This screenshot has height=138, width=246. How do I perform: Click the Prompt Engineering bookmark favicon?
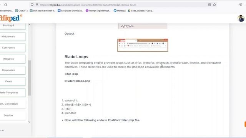(x=87, y=11)
